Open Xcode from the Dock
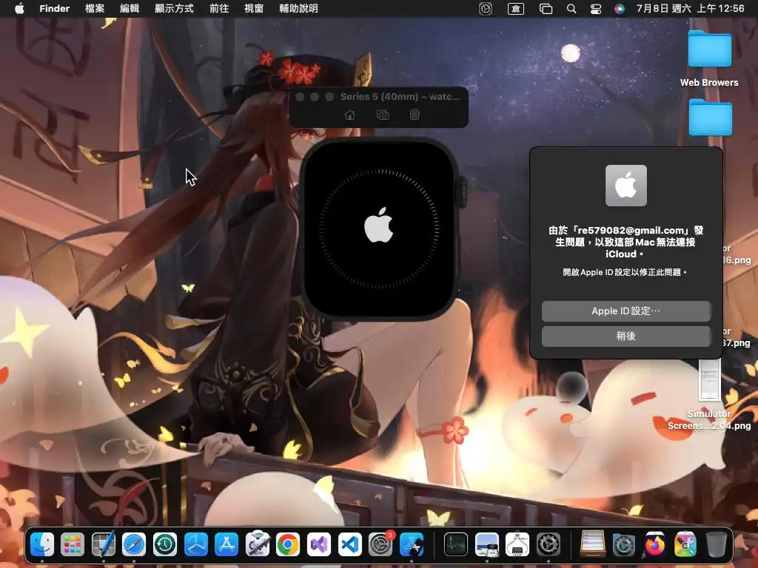This screenshot has height=568, width=758. (x=412, y=545)
